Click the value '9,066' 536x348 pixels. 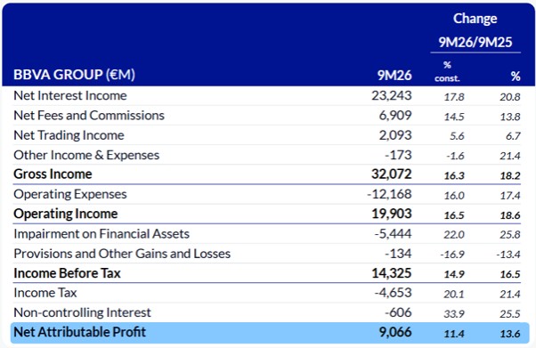click(x=395, y=332)
